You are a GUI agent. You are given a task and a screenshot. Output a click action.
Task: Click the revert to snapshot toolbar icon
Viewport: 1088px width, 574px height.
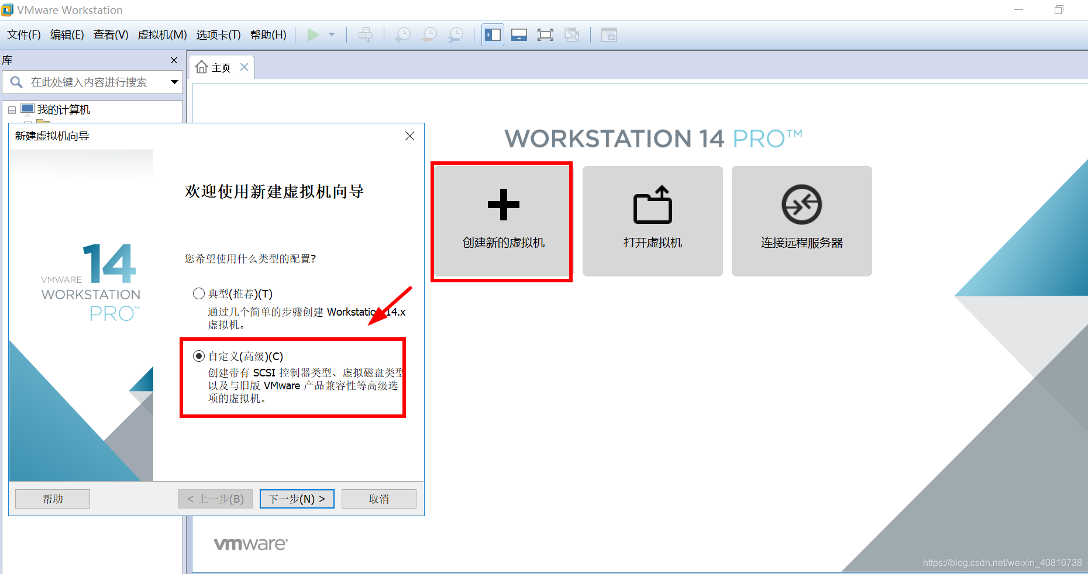[429, 35]
